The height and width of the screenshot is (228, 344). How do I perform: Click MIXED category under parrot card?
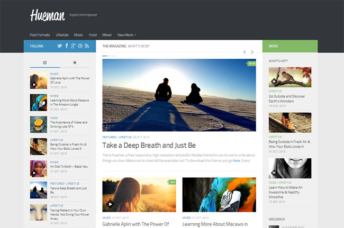(186, 218)
